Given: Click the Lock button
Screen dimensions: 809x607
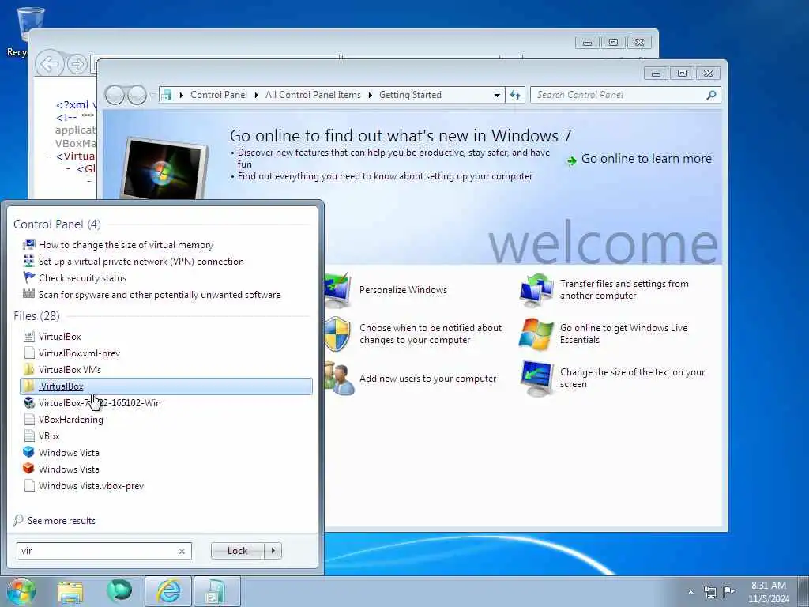Looking at the screenshot, I should click(237, 551).
